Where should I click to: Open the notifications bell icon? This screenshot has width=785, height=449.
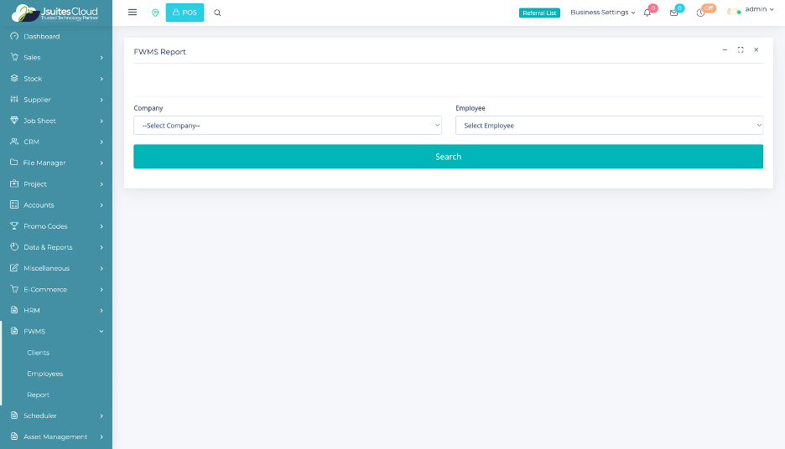point(647,13)
